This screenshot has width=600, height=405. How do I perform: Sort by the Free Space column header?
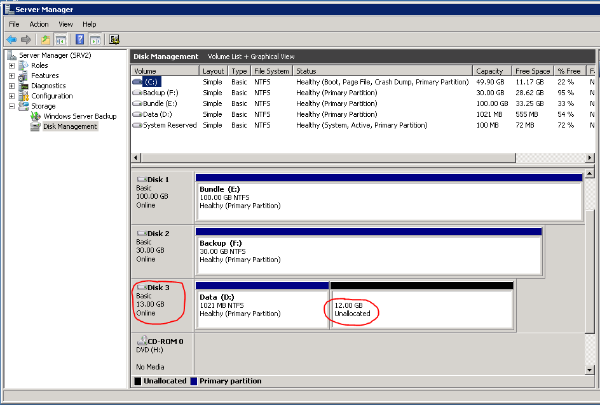(x=533, y=71)
